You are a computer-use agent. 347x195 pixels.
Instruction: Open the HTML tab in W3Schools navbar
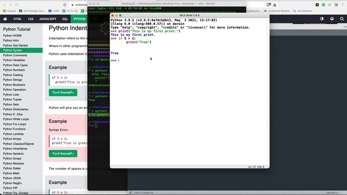17,19
